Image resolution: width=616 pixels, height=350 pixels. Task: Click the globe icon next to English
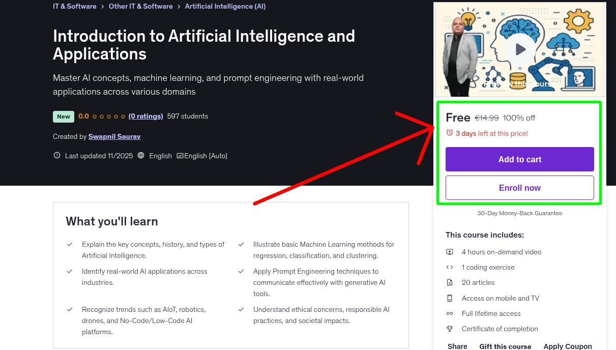tap(141, 156)
